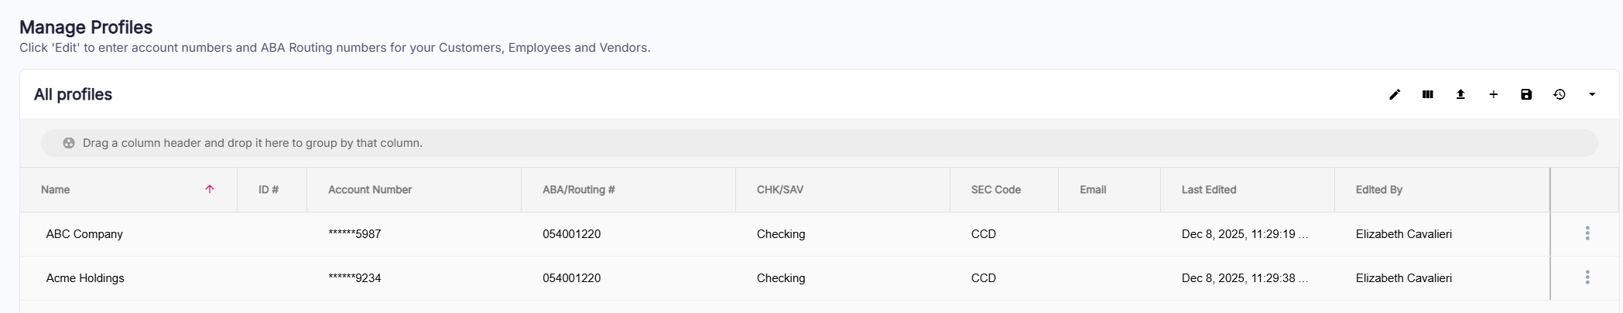This screenshot has height=313, width=1623.
Task: Sort by Account Number column header
Action: pos(370,189)
